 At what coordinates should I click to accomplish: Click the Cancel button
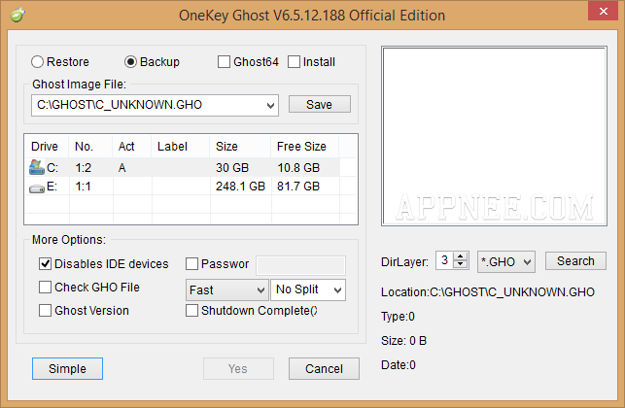324,368
